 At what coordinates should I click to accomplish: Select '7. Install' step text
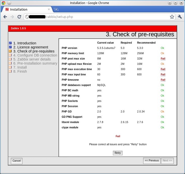tap(20, 67)
